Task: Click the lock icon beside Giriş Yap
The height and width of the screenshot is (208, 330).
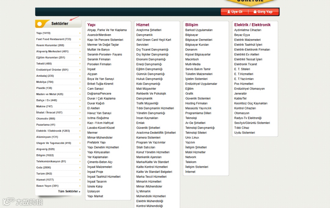Action: click(255, 12)
